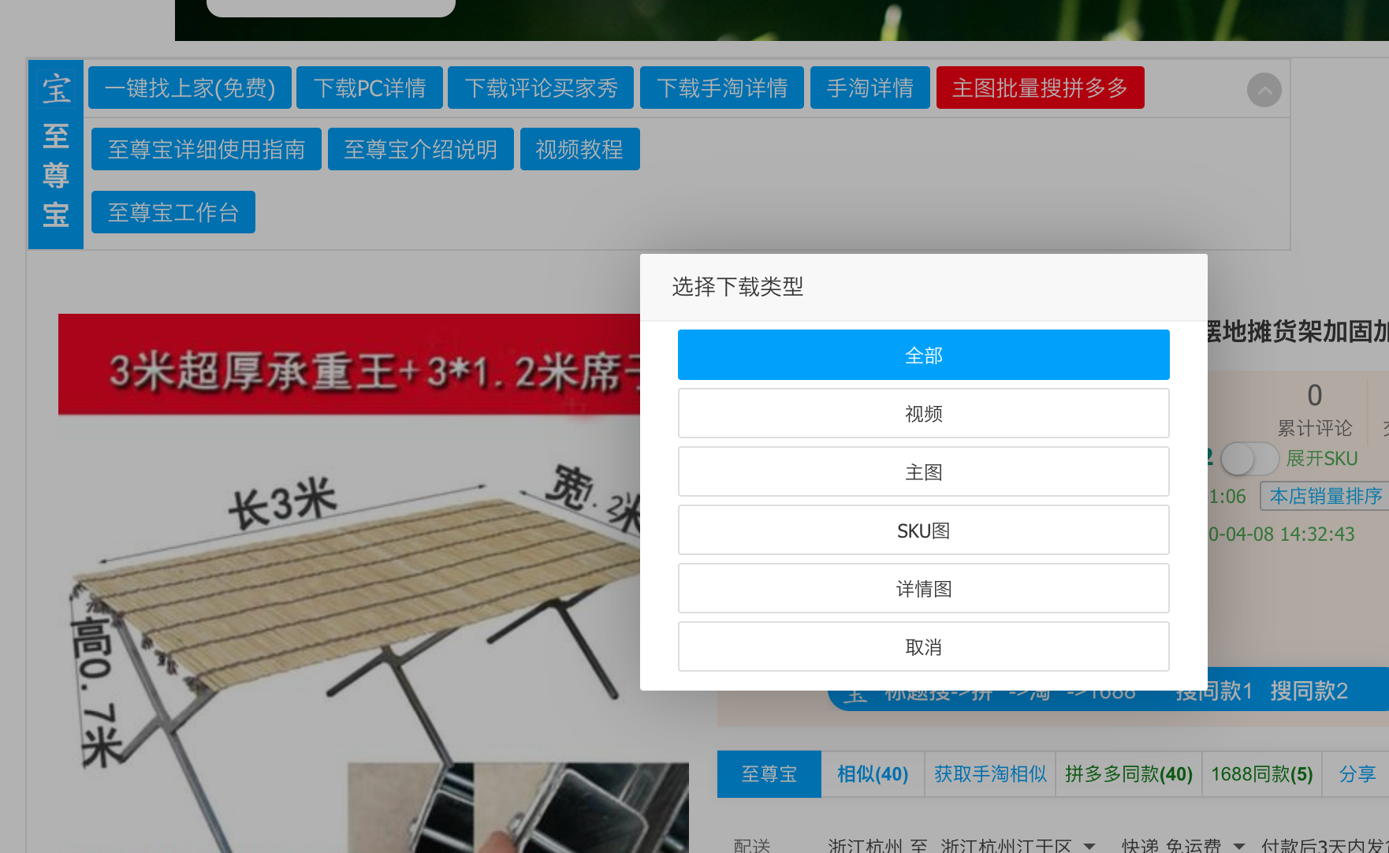
Task: Click 下载手淘详情 button
Action: (x=722, y=88)
